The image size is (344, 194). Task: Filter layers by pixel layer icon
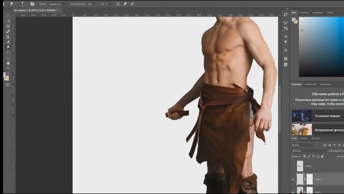pyautogui.click(x=325, y=145)
